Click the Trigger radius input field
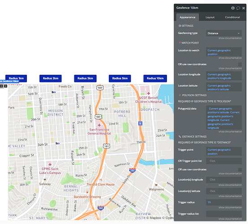The height and width of the screenshot is (224, 248). point(224,202)
